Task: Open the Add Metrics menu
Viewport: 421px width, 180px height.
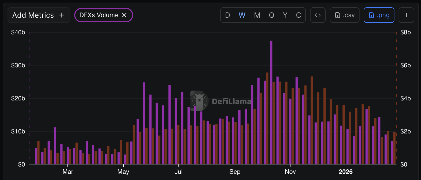Action: (x=39, y=15)
